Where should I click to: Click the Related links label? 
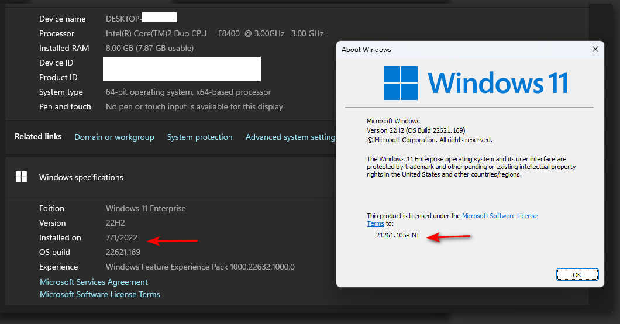coord(38,136)
